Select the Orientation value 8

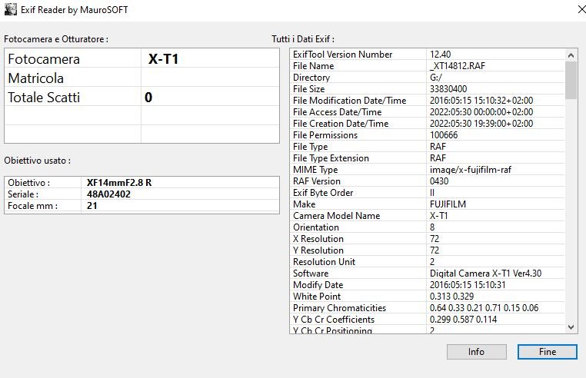(432, 227)
